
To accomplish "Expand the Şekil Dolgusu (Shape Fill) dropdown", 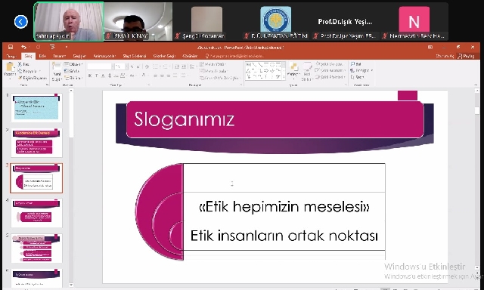I will [x=330, y=63].
